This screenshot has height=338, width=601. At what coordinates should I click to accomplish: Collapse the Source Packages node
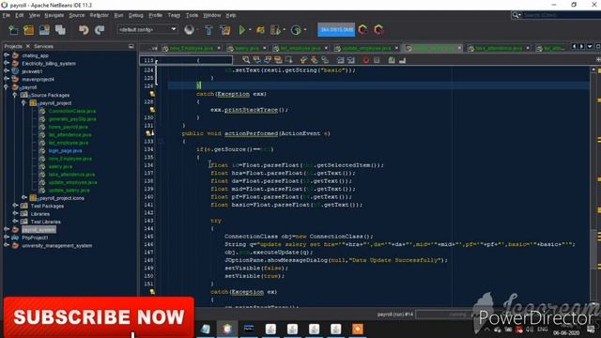pos(15,95)
